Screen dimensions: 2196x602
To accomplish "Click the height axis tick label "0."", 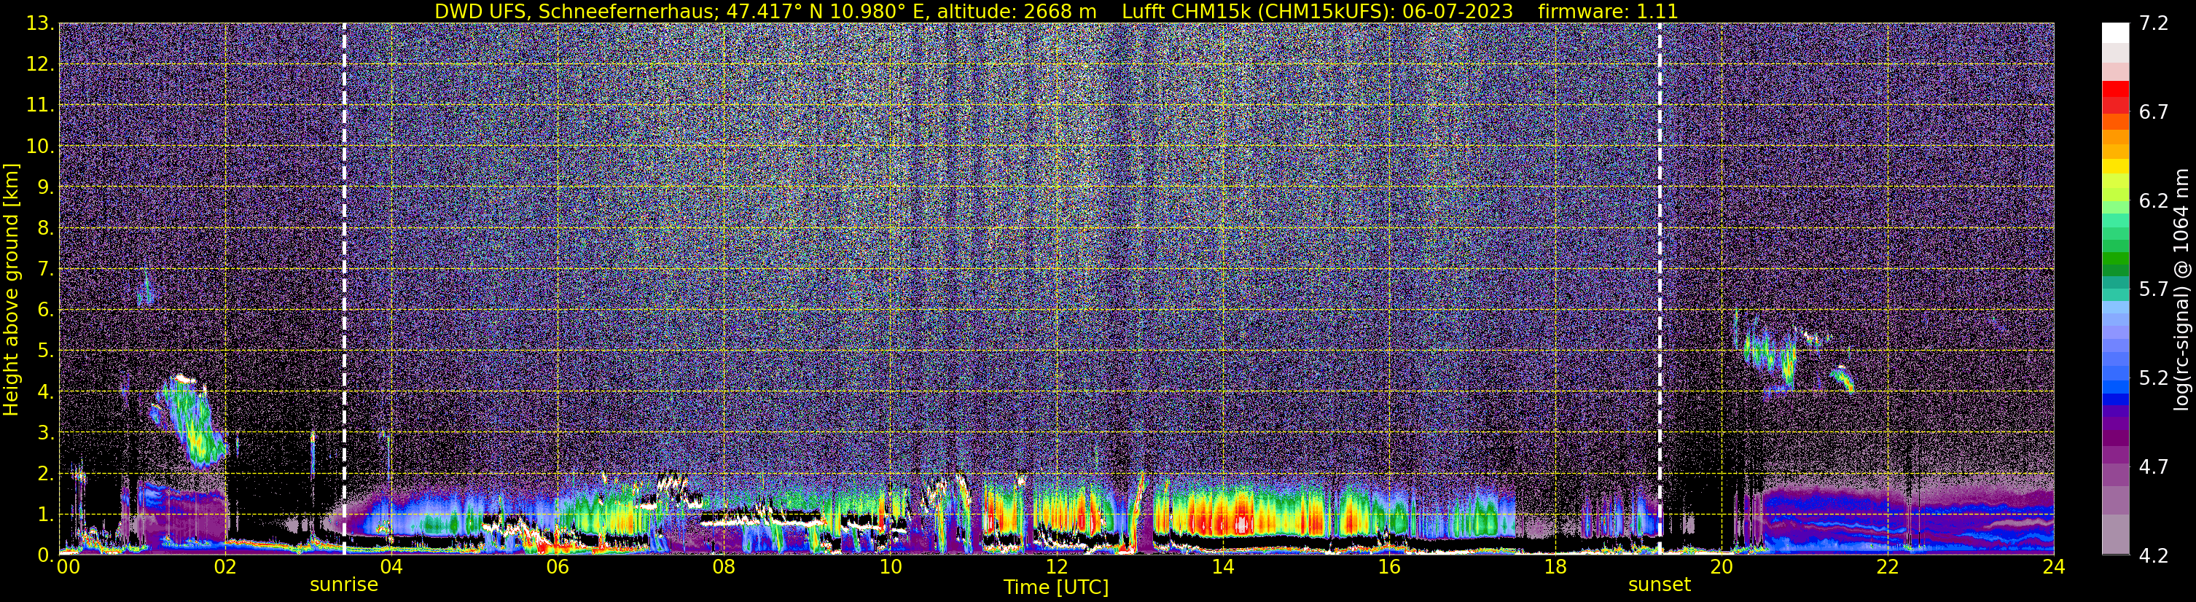I will coord(45,555).
